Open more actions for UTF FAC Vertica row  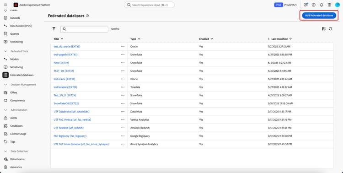pos(123,120)
